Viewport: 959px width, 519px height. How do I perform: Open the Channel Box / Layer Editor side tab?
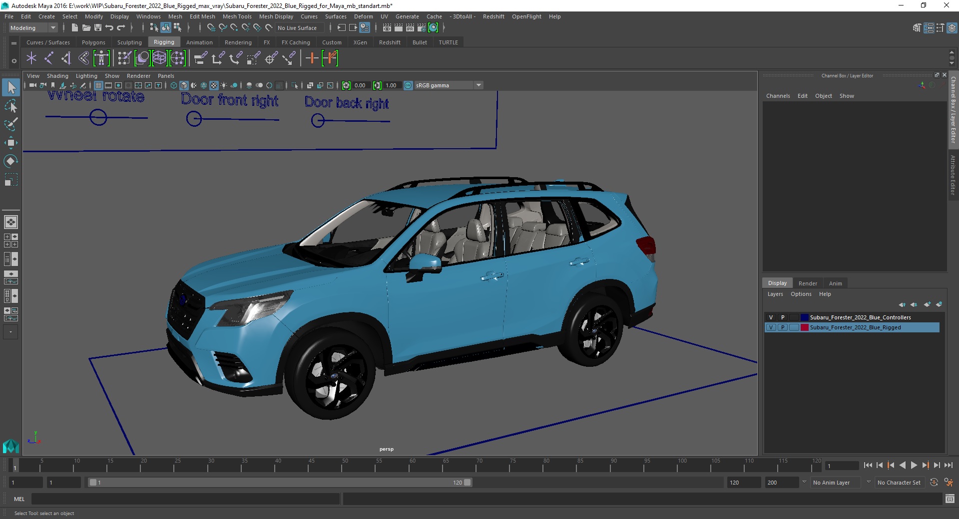(x=953, y=110)
